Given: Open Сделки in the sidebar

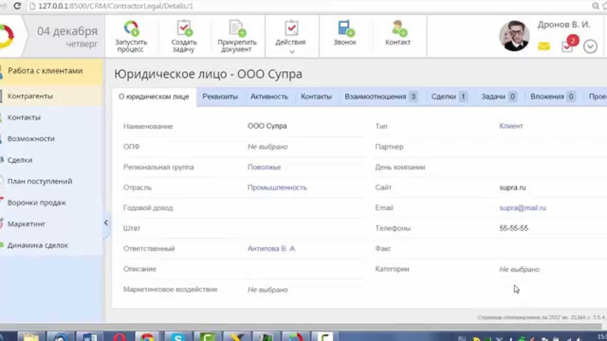Looking at the screenshot, I should 20,160.
